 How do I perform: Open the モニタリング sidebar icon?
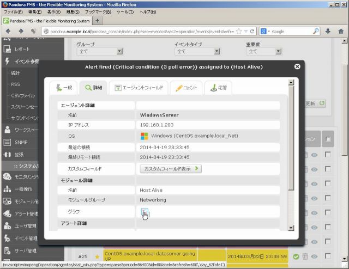pyautogui.click(x=7, y=177)
